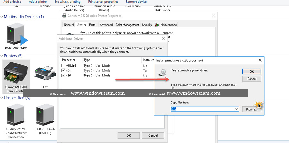This screenshot has width=289, height=143.
Task: Click OK in Additional Drivers dialog
Action: pyautogui.click(x=129, y=135)
